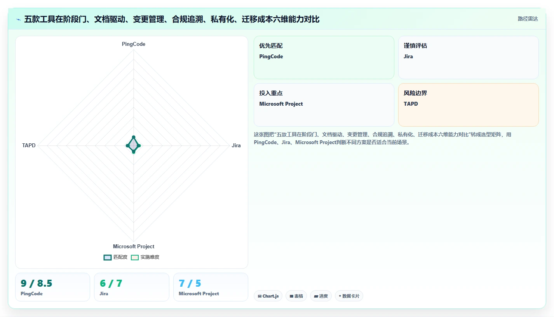Click the 实施难度 legend color box

[135, 257]
